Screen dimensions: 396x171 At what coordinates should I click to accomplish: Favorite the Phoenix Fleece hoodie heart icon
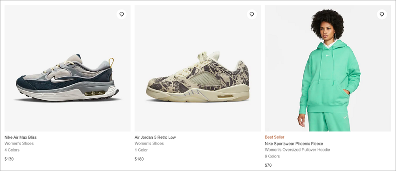point(382,14)
